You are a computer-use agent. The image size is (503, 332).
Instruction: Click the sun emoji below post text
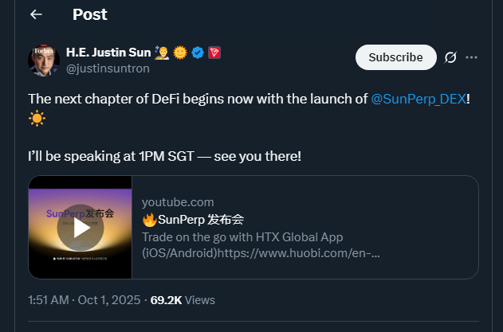pos(37,119)
